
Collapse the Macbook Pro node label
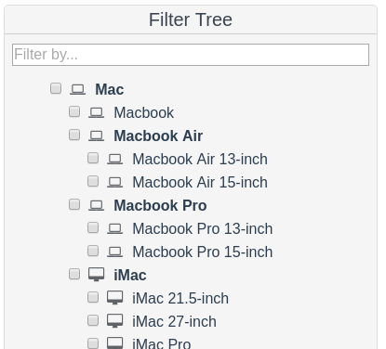coord(160,205)
